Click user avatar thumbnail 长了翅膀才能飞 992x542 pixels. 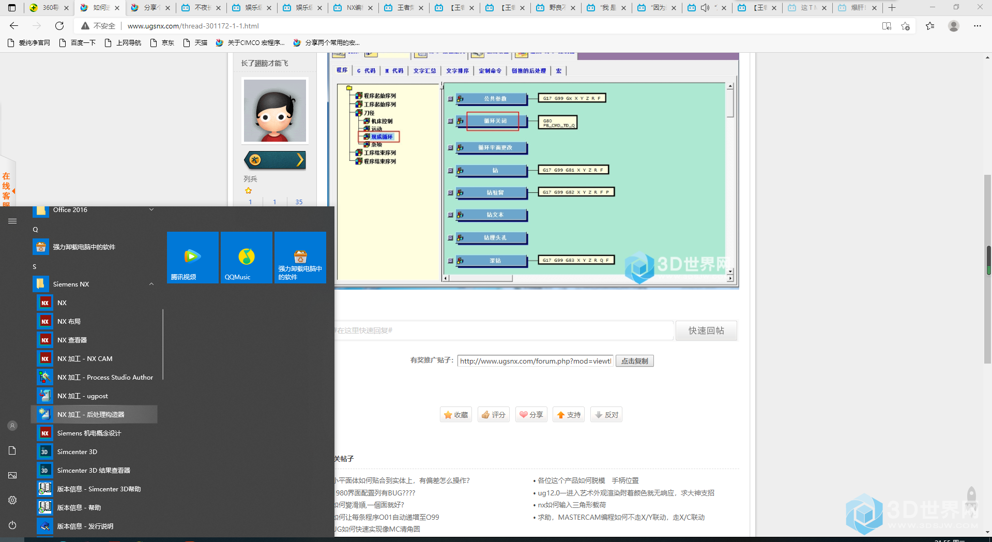(x=275, y=111)
